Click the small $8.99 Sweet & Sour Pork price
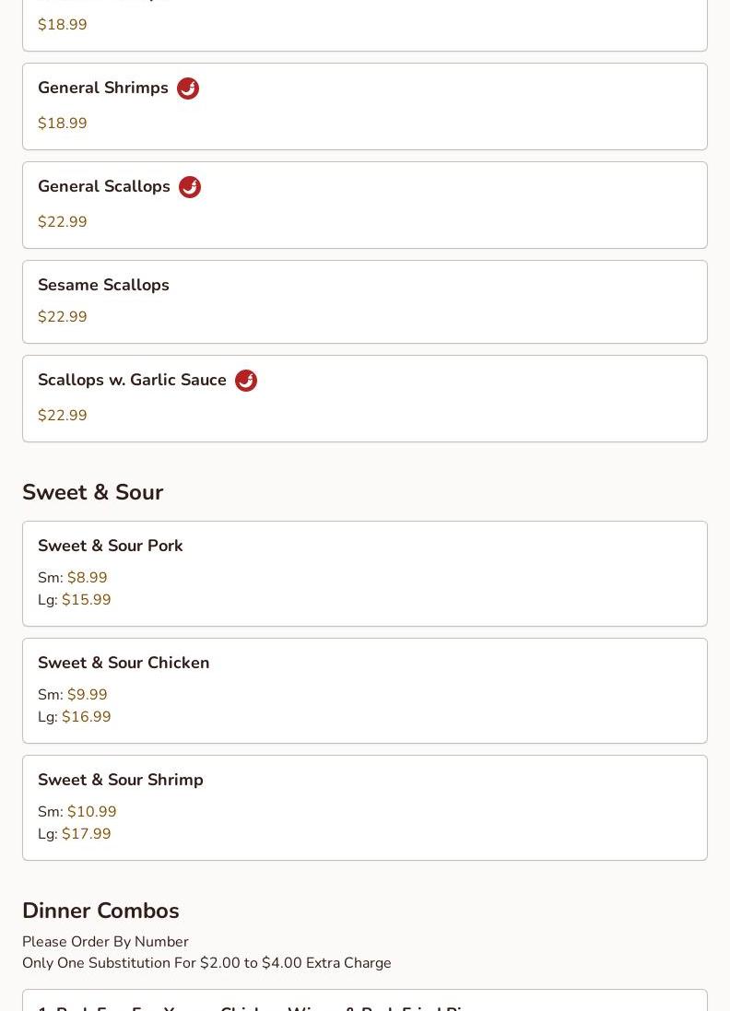 pyautogui.click(x=87, y=578)
